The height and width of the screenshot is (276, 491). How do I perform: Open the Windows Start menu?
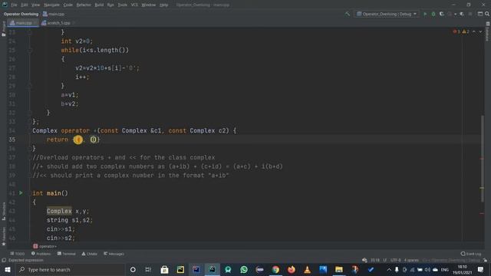(x=8, y=269)
